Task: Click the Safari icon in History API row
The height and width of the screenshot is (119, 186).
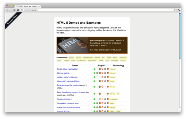Action: point(105,81)
